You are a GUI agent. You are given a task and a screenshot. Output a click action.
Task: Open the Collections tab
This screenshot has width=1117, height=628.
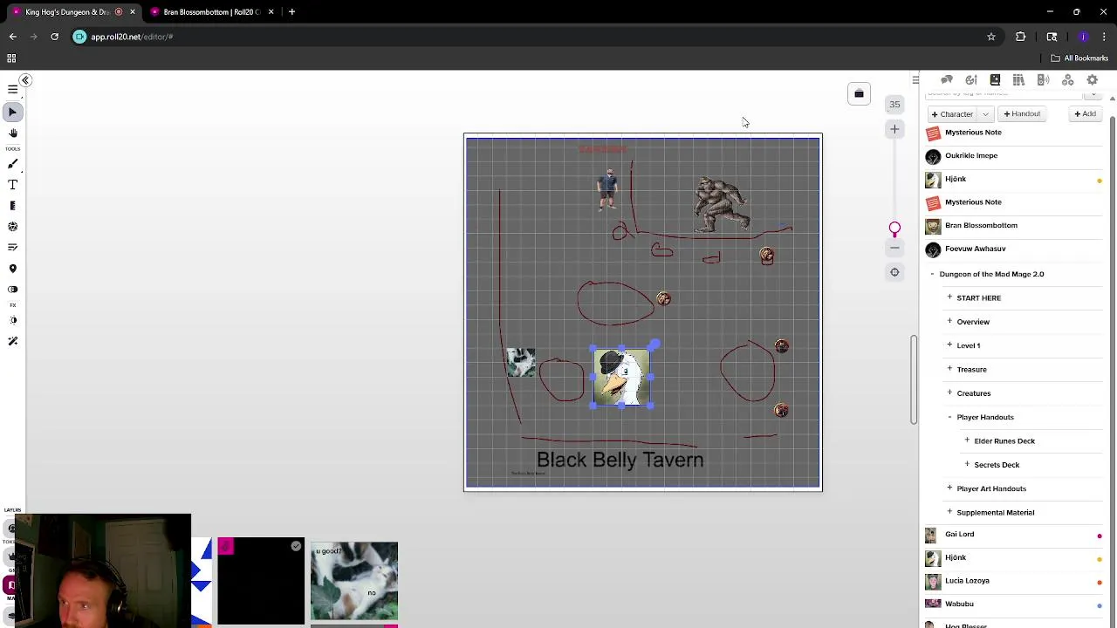pos(1067,80)
